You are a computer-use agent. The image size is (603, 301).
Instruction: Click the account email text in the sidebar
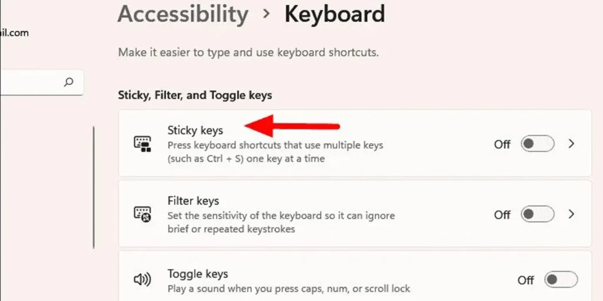click(x=15, y=33)
